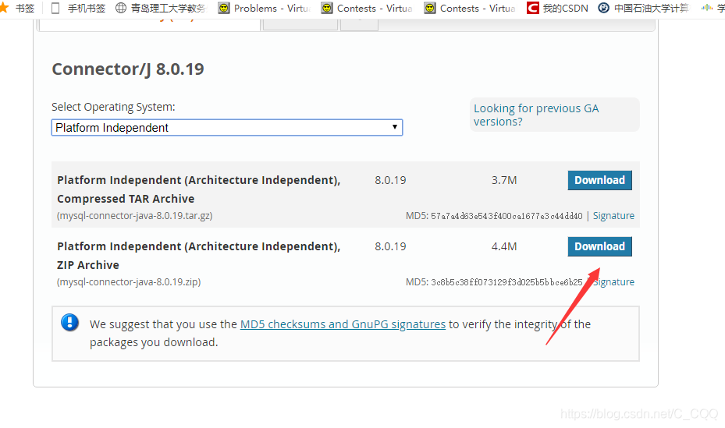Click the Connector/J 8.0.19 heading

coord(128,69)
